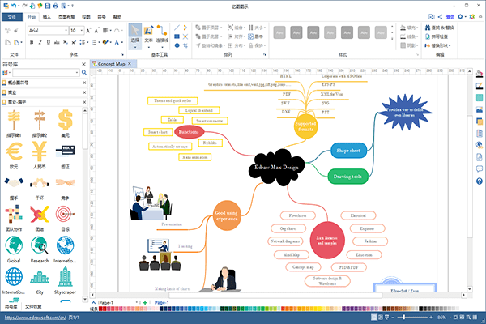
Task: Toggle underline text formatting
Action: (48, 42)
